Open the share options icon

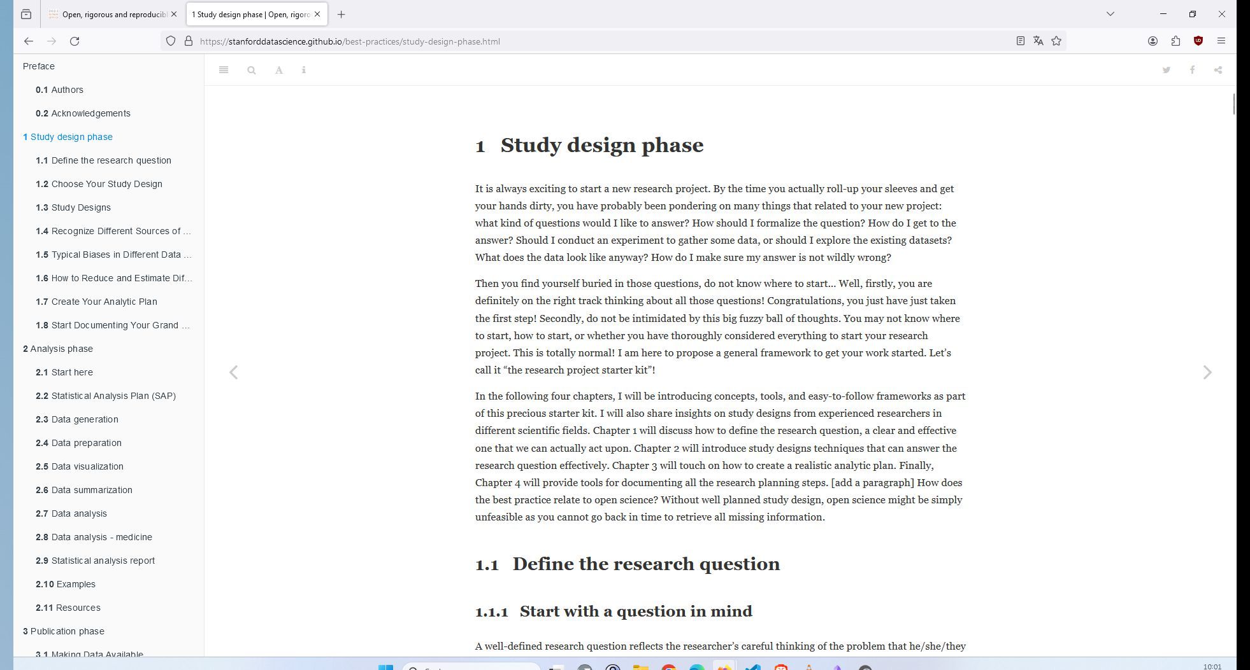(x=1218, y=70)
